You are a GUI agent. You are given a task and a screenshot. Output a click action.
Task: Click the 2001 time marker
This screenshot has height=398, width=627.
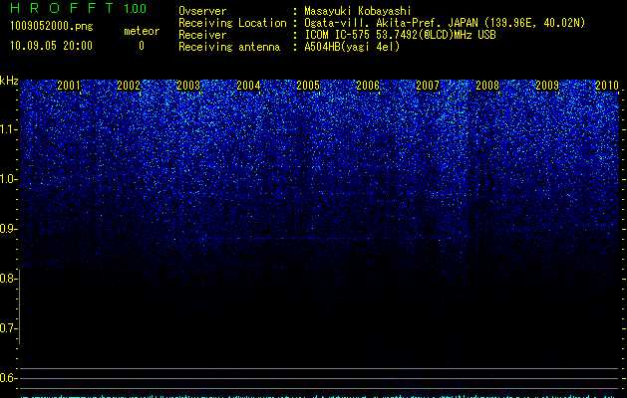[x=69, y=86]
